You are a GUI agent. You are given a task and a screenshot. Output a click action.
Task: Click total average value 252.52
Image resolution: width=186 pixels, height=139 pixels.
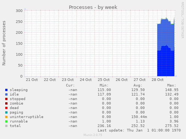[x=138, y=126]
